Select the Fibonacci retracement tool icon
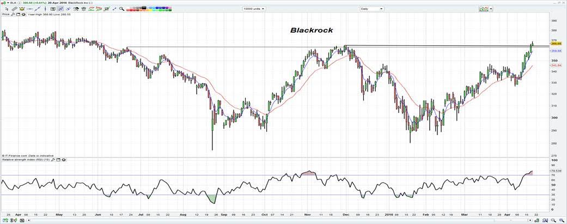The width and height of the screenshot is (567, 224). 106,9
